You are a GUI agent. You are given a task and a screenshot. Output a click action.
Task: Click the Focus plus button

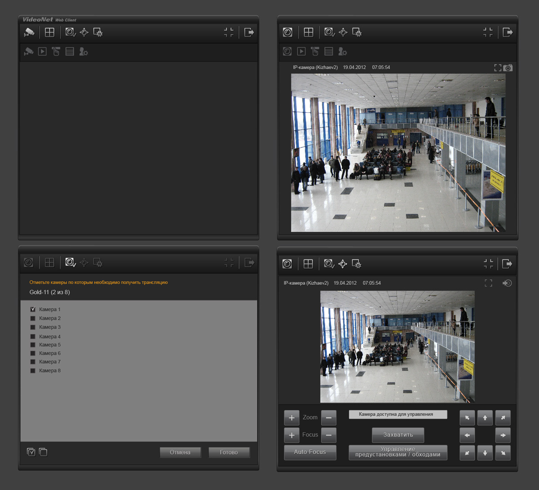pyautogui.click(x=292, y=435)
